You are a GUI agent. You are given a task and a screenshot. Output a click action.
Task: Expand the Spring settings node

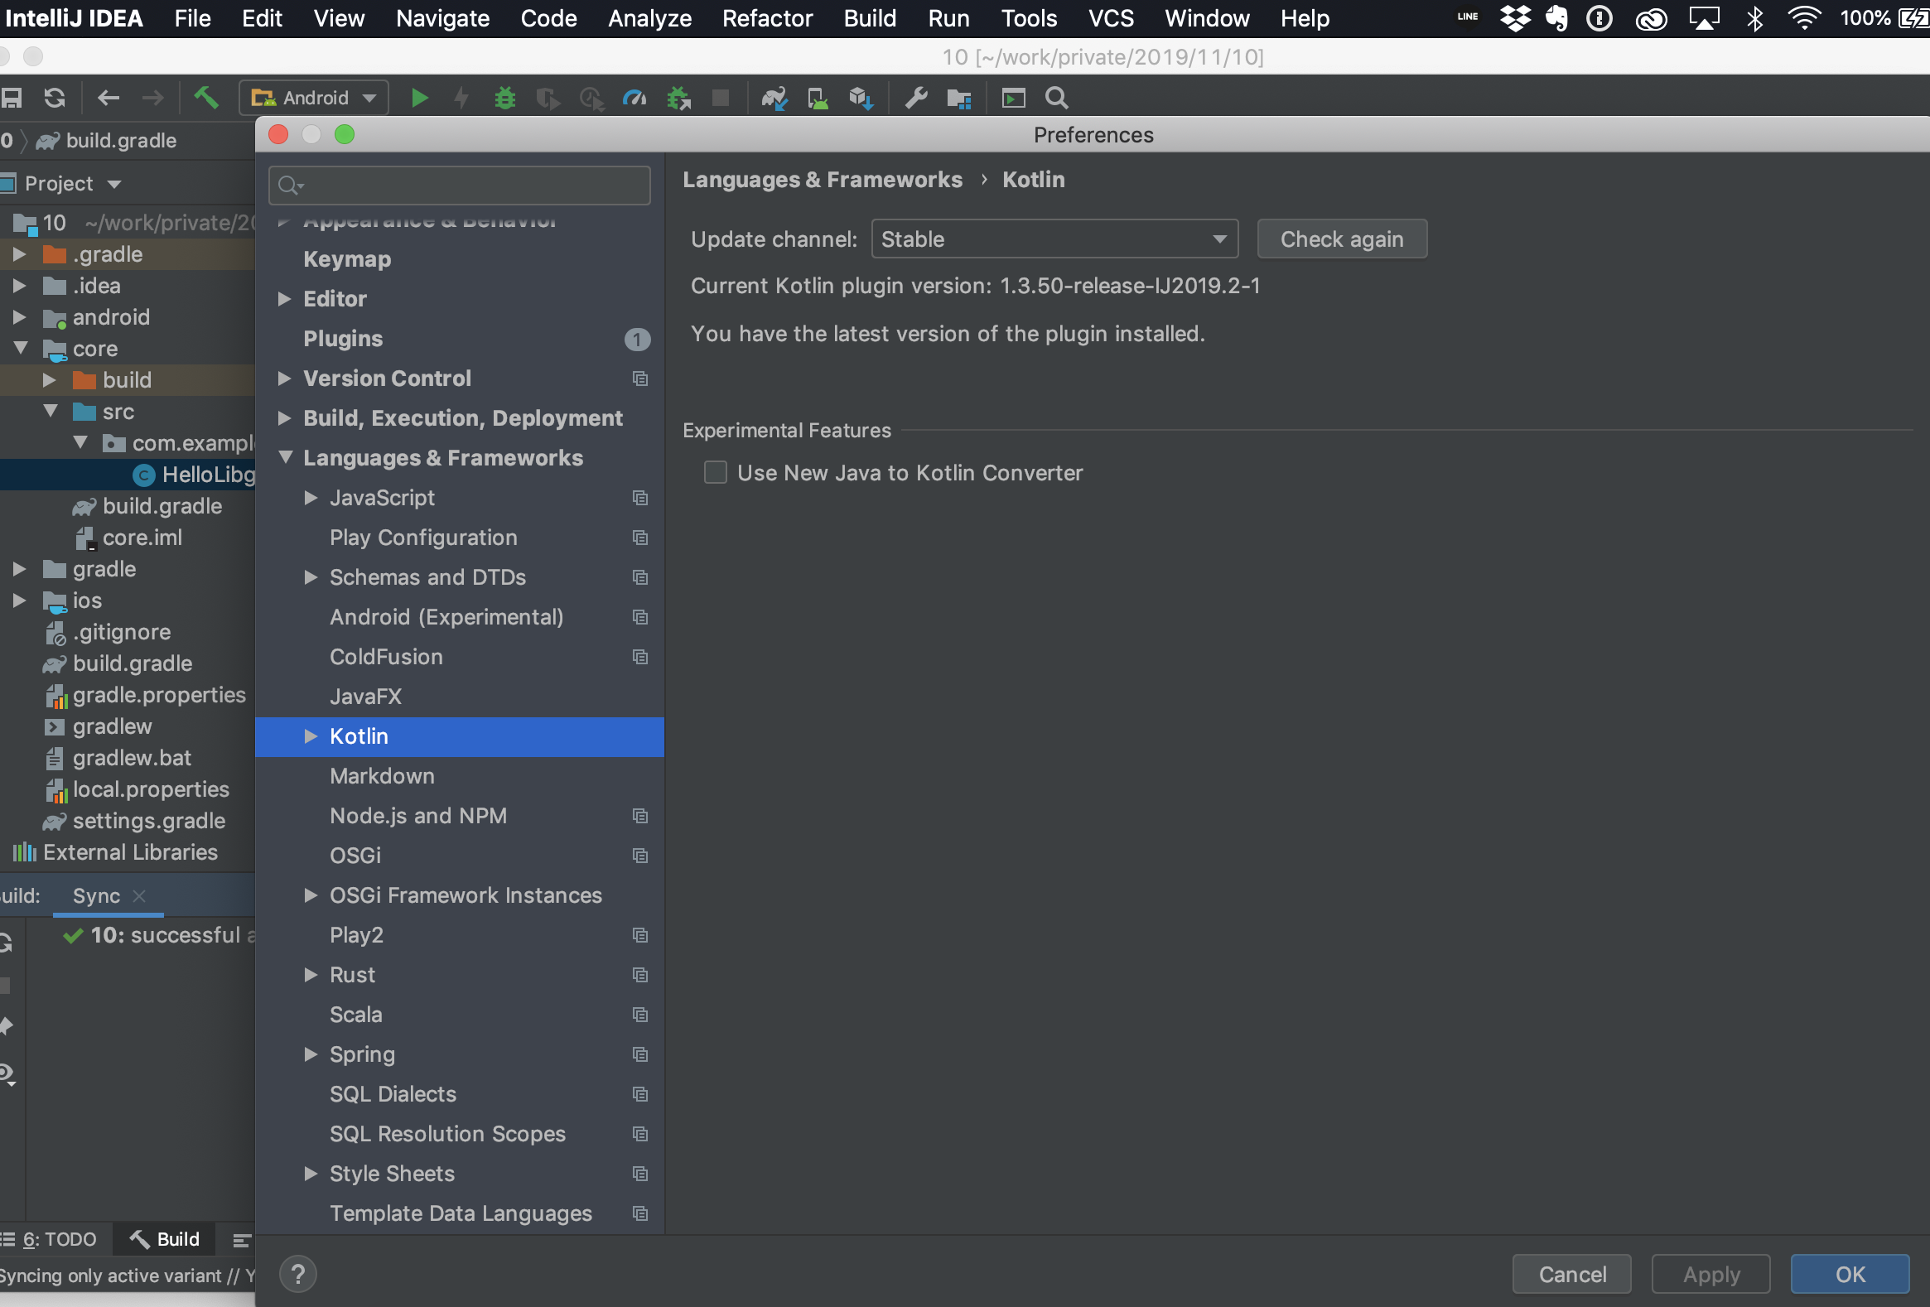311,1054
